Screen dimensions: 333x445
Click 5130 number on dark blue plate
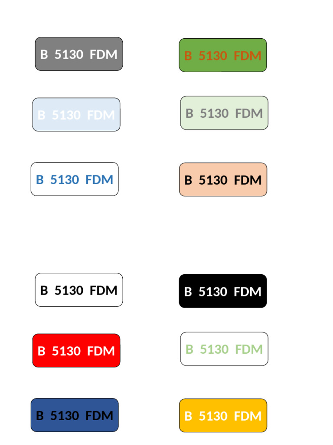[x=65, y=416]
